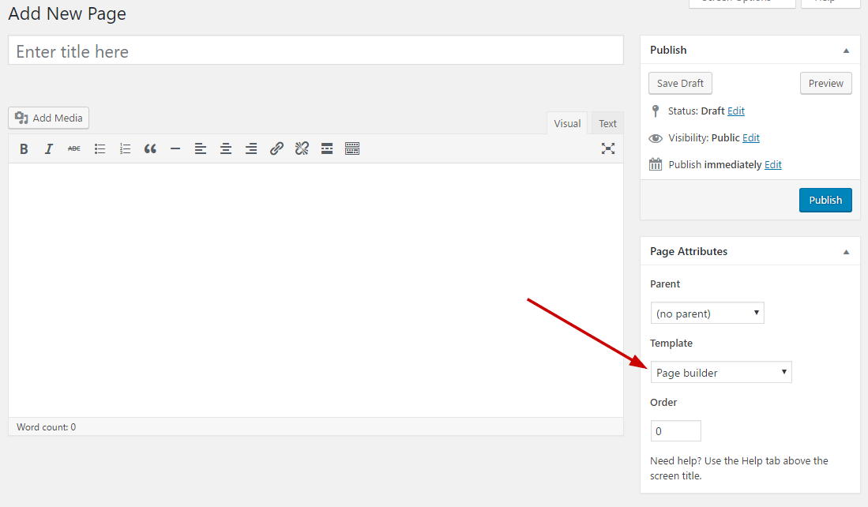This screenshot has height=507, width=868.
Task: Click the calendar icon beside Publish immediately
Action: [x=656, y=164]
